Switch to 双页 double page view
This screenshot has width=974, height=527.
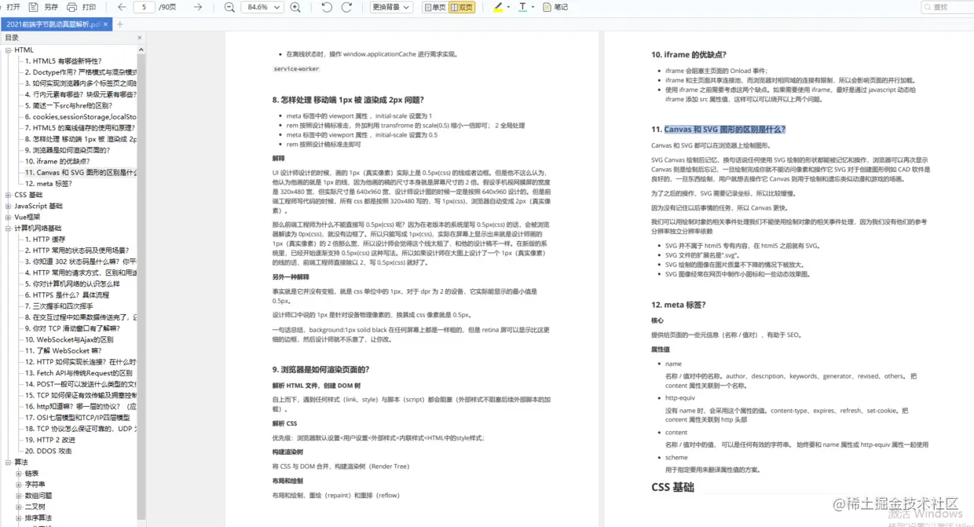(x=462, y=7)
